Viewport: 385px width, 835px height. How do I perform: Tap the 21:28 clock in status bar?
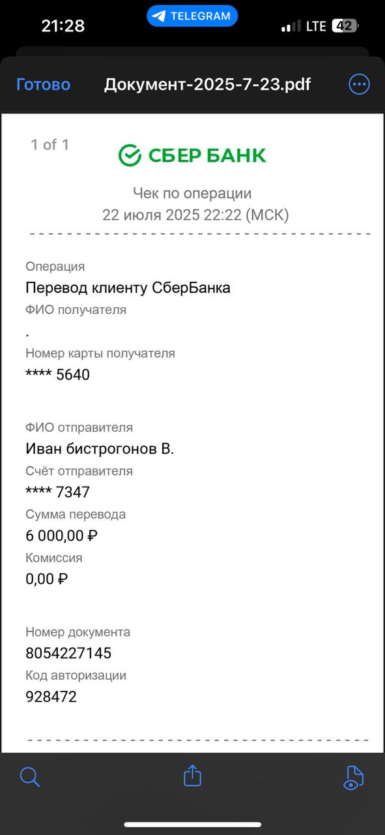pos(63,26)
